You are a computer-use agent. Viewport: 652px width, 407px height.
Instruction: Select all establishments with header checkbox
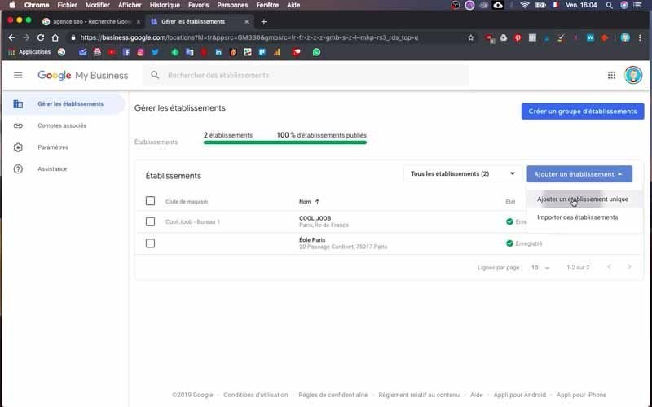150,201
